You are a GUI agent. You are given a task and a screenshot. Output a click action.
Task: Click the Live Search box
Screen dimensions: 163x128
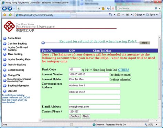(x=135, y=8)
